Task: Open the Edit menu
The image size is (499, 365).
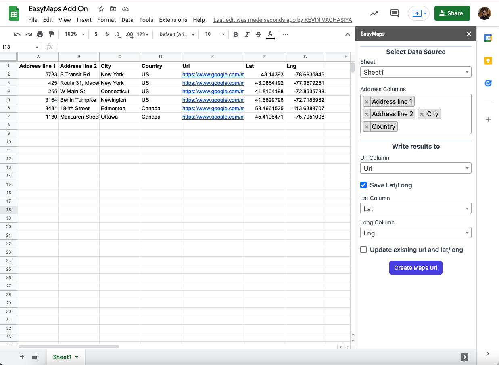Action: 48,20
